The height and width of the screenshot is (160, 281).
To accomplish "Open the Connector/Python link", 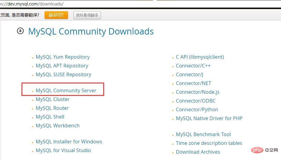I will [197, 109].
